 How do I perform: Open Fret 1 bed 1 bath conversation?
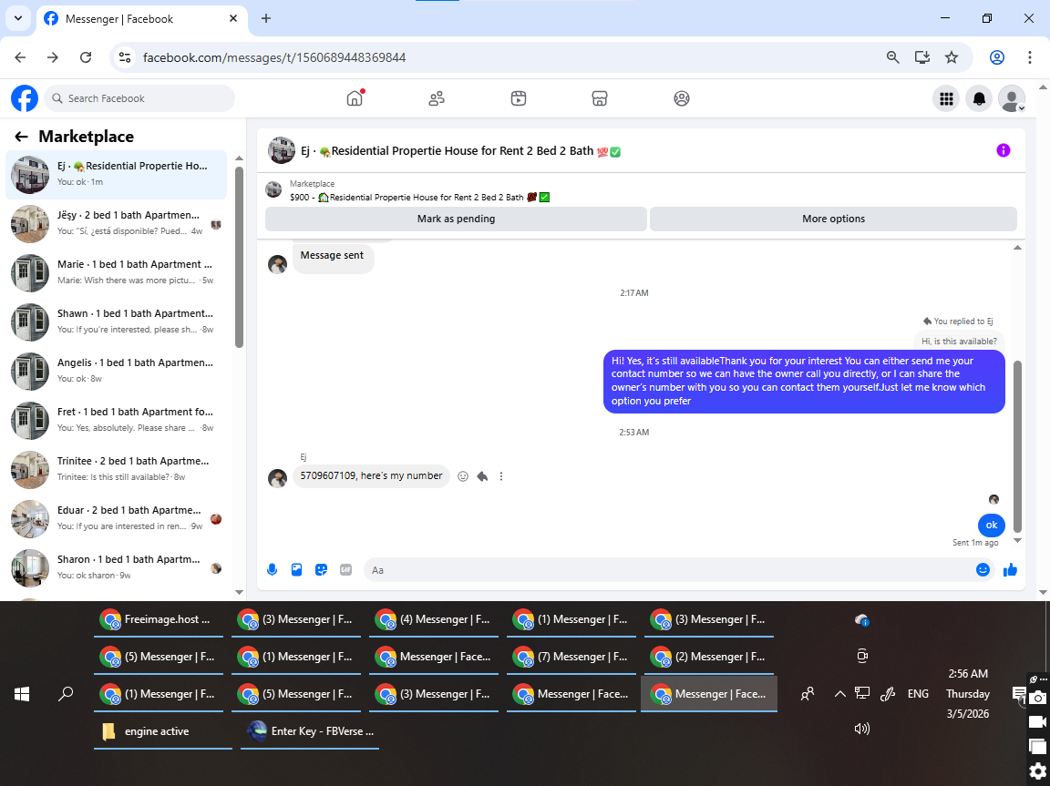coord(117,420)
